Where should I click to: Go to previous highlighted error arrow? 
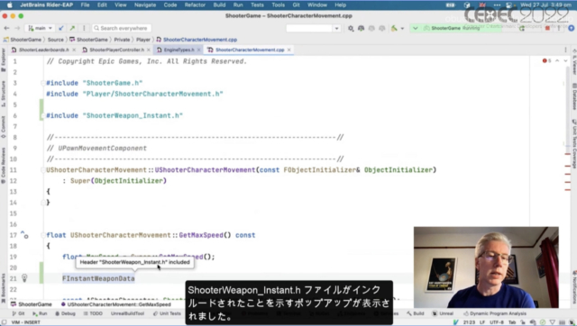tap(557, 60)
